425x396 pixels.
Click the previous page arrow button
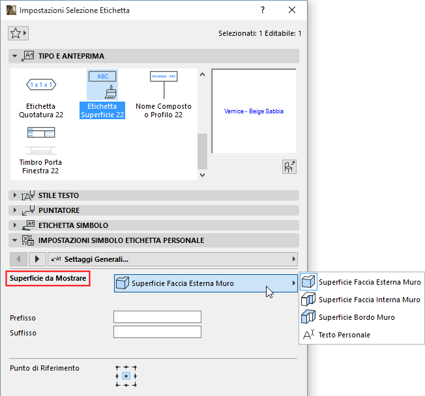coord(18,259)
